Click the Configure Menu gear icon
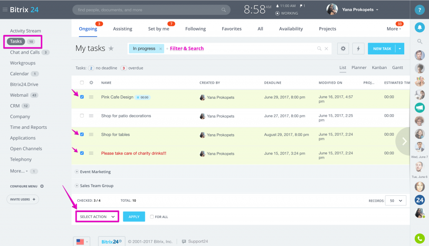429x246 pixels. click(42, 186)
